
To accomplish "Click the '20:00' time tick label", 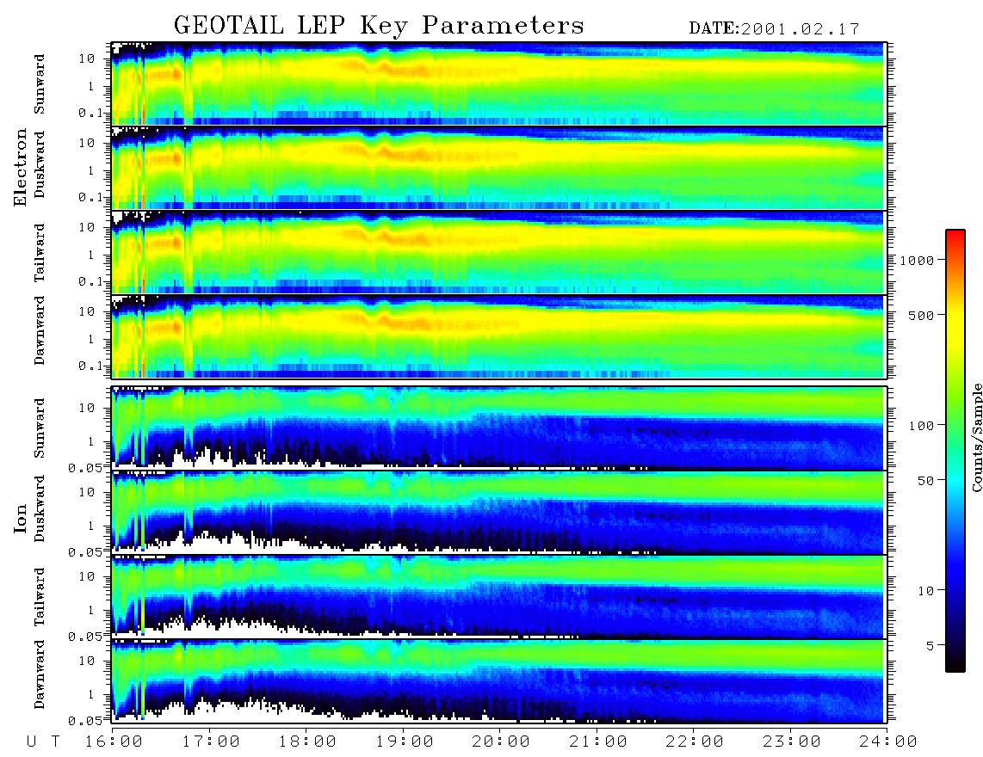I will click(501, 742).
